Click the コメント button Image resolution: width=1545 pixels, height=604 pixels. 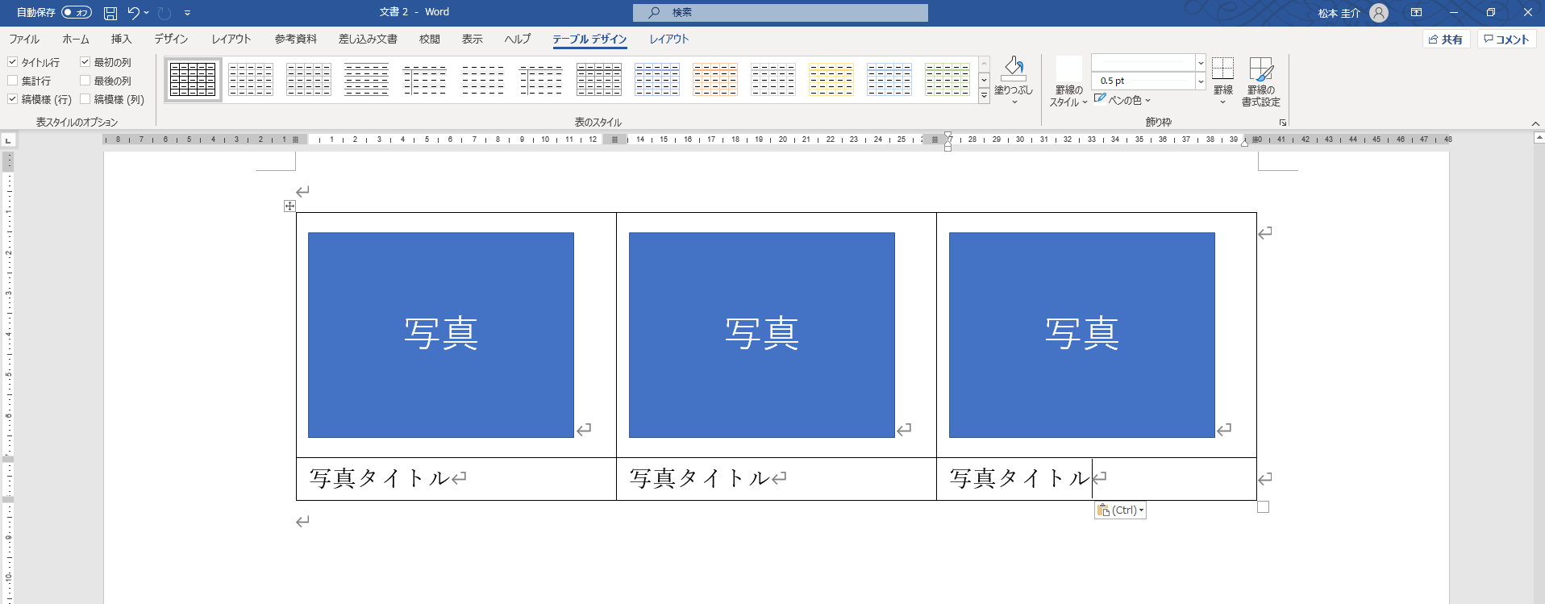1506,40
